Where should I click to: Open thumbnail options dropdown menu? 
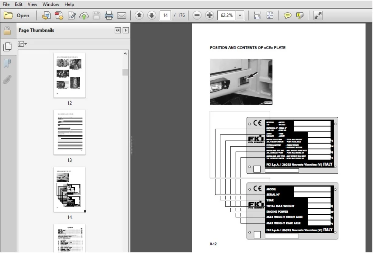tap(22, 44)
